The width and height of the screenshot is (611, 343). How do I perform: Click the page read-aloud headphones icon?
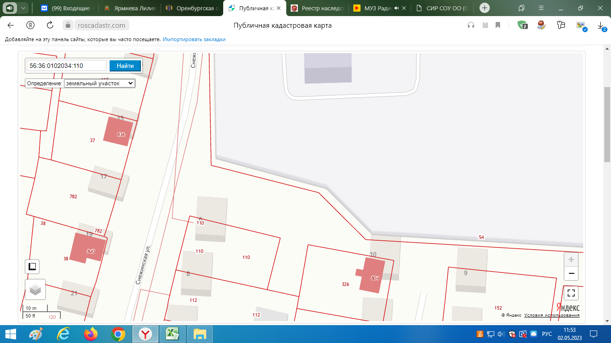471,25
